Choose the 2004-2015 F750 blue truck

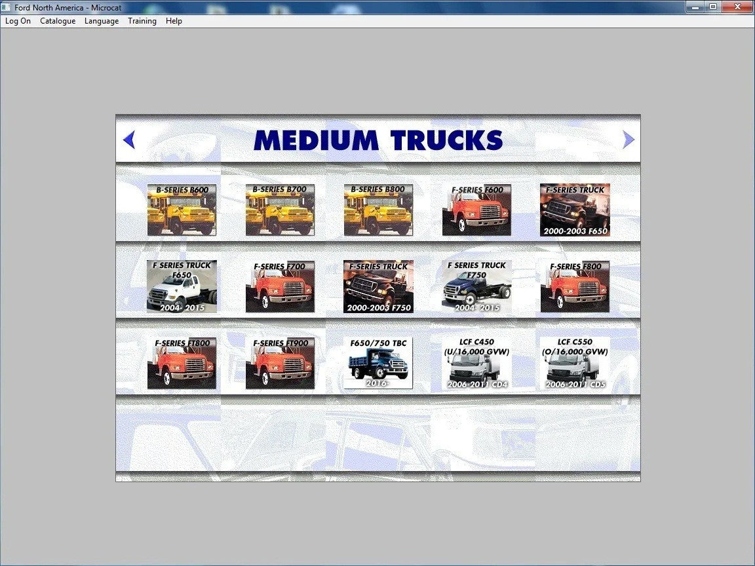(x=476, y=286)
